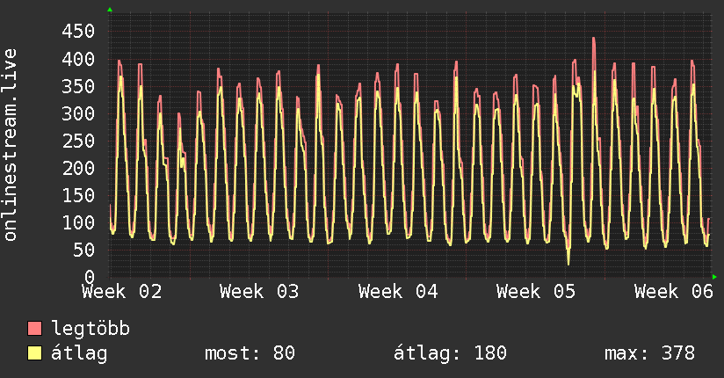Click the pink legtöbb legend swatch

[x=34, y=329]
